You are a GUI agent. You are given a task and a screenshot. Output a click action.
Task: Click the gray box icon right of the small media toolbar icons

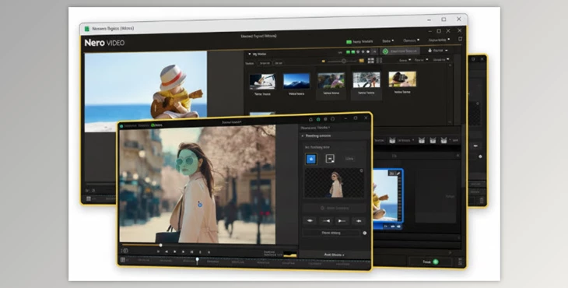[x=374, y=52]
